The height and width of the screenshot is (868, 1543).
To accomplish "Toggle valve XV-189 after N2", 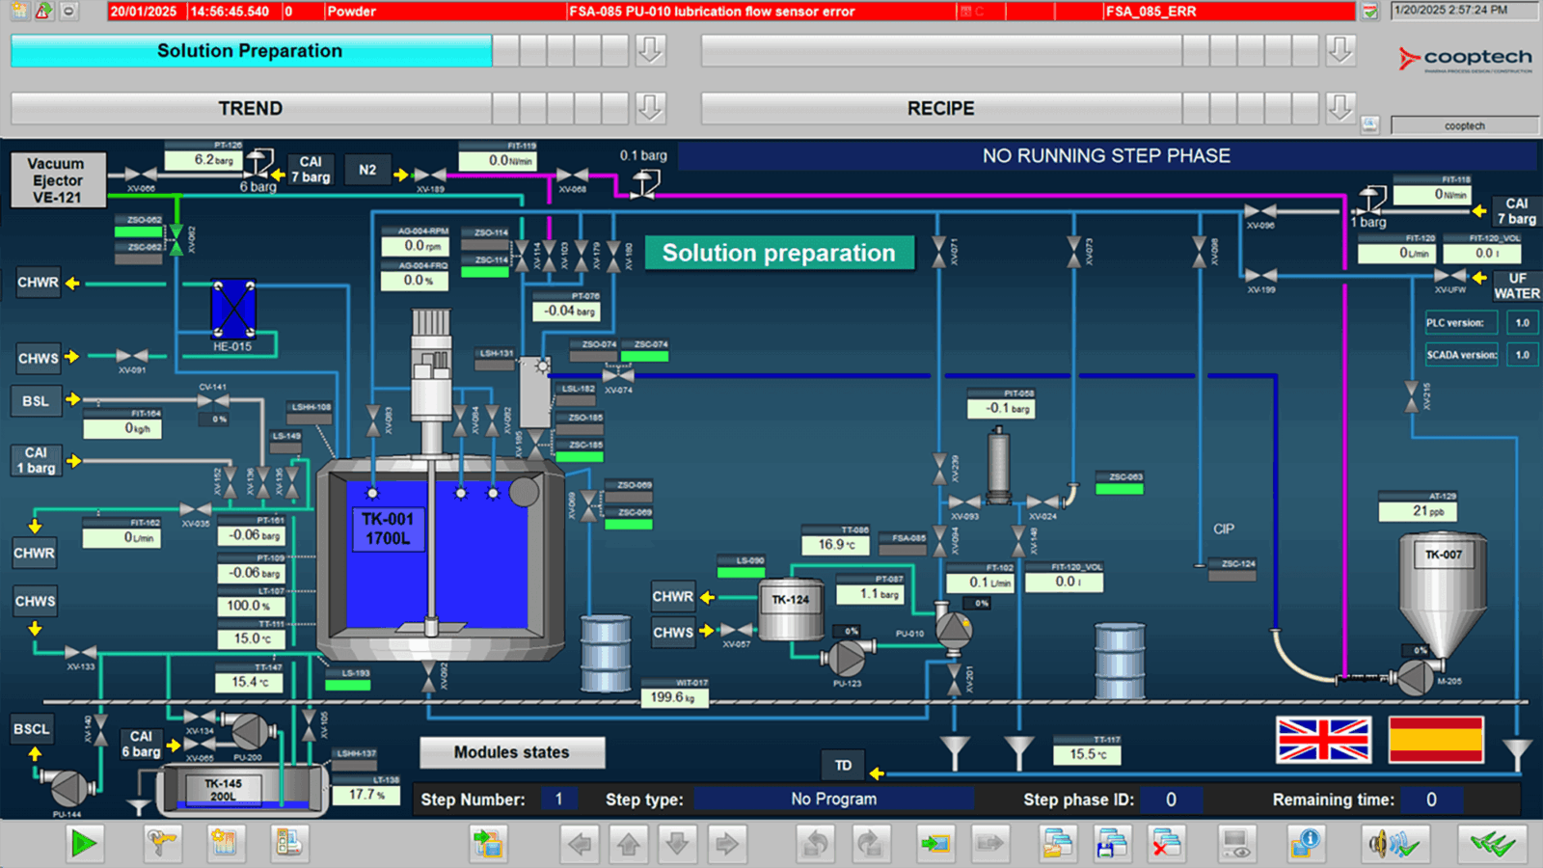I will 430,176.
